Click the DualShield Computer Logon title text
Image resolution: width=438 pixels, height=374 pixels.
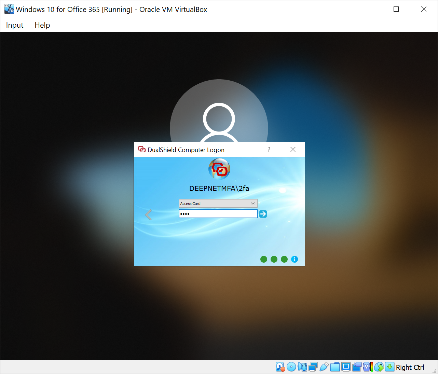(x=186, y=150)
